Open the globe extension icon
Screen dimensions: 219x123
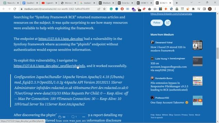tap(171, 9)
